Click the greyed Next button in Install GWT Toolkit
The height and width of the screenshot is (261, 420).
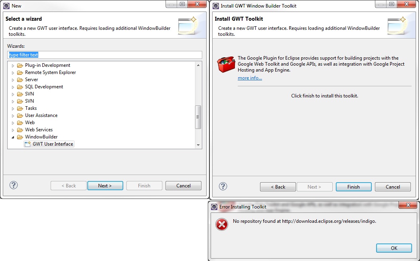click(x=314, y=187)
